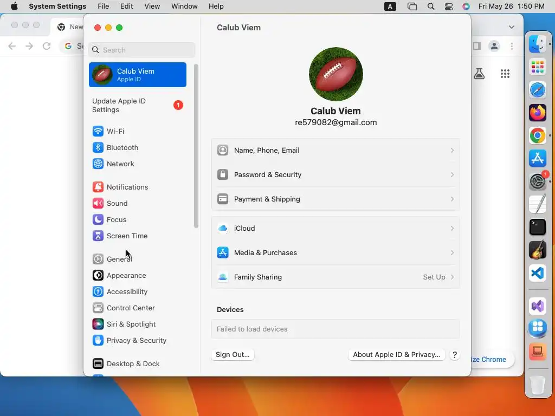Expand Payment & Shipping row chevron

452,199
